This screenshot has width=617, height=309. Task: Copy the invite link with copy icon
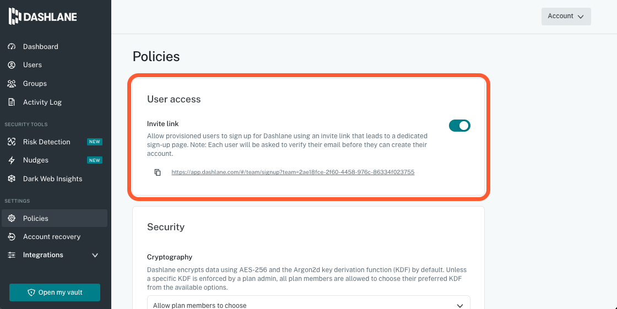(x=158, y=172)
